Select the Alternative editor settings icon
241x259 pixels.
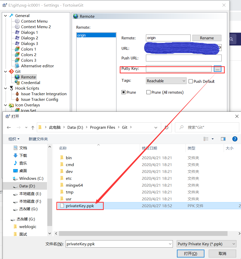(x=17, y=66)
